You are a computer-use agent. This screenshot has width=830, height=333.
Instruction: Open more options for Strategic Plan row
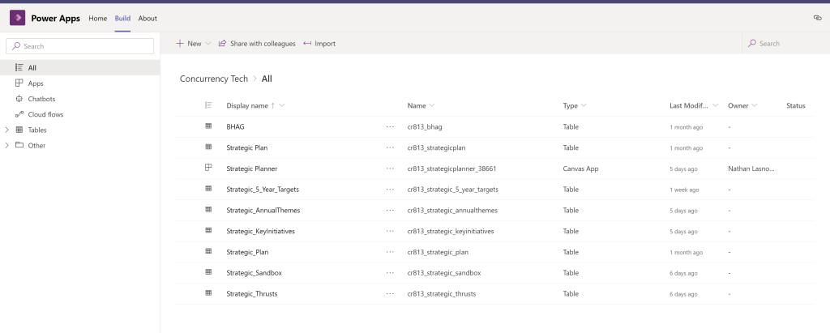pyautogui.click(x=390, y=147)
